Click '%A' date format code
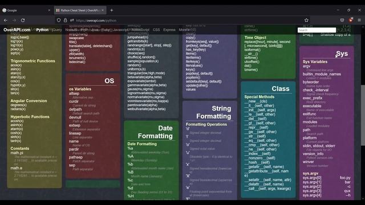This screenshot has height=205, width=365. (x=131, y=156)
